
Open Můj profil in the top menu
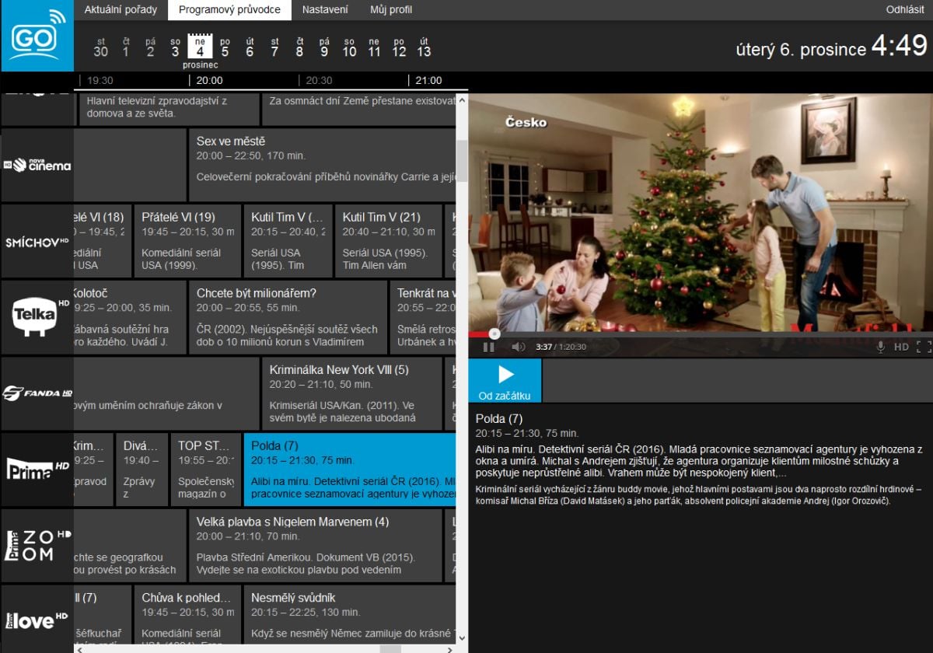coord(391,10)
